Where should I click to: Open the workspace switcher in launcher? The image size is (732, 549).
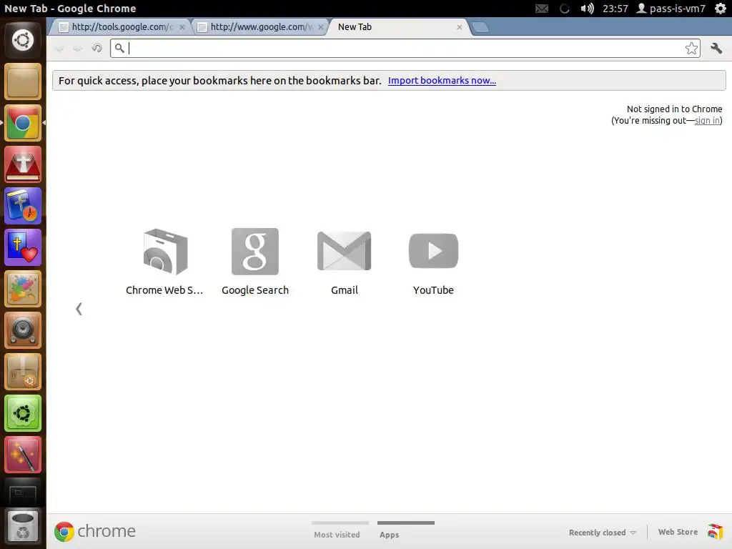tap(23, 493)
